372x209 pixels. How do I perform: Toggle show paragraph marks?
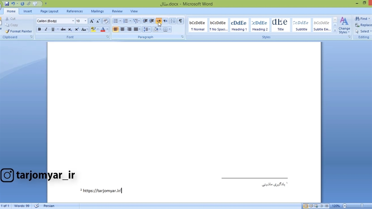(x=180, y=21)
